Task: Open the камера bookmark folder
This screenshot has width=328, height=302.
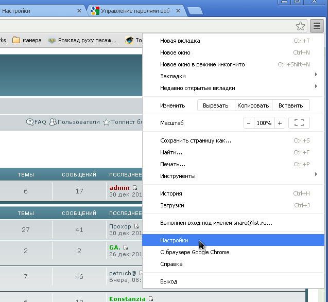Action: click(x=27, y=40)
